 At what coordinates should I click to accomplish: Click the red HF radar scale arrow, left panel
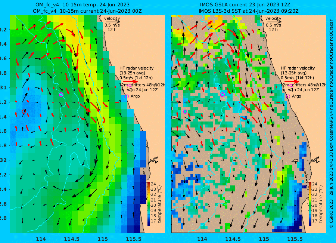coord(131,81)
